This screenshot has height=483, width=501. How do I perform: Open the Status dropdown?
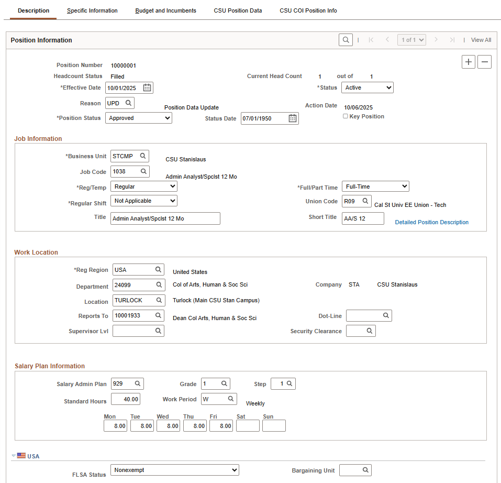click(x=367, y=88)
